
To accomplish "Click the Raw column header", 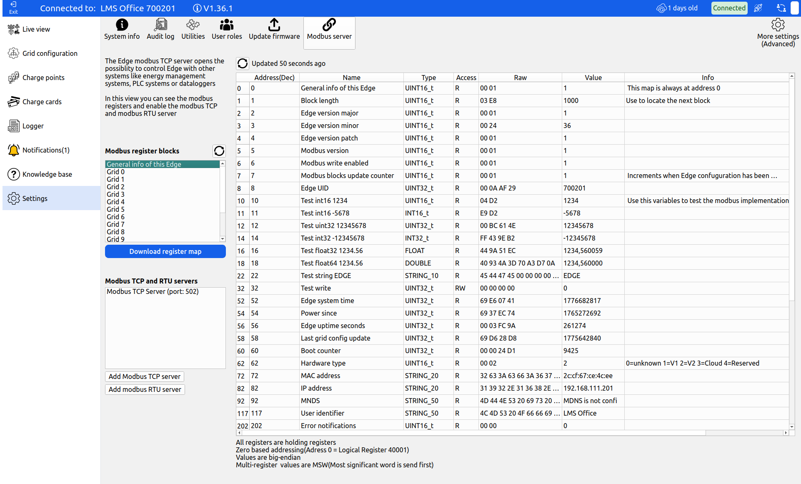I will tap(520, 78).
